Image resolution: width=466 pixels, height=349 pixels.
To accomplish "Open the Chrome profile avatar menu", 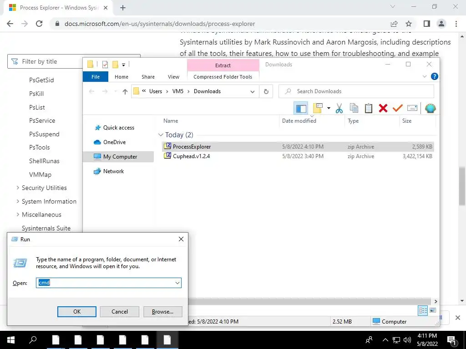I will [441, 24].
